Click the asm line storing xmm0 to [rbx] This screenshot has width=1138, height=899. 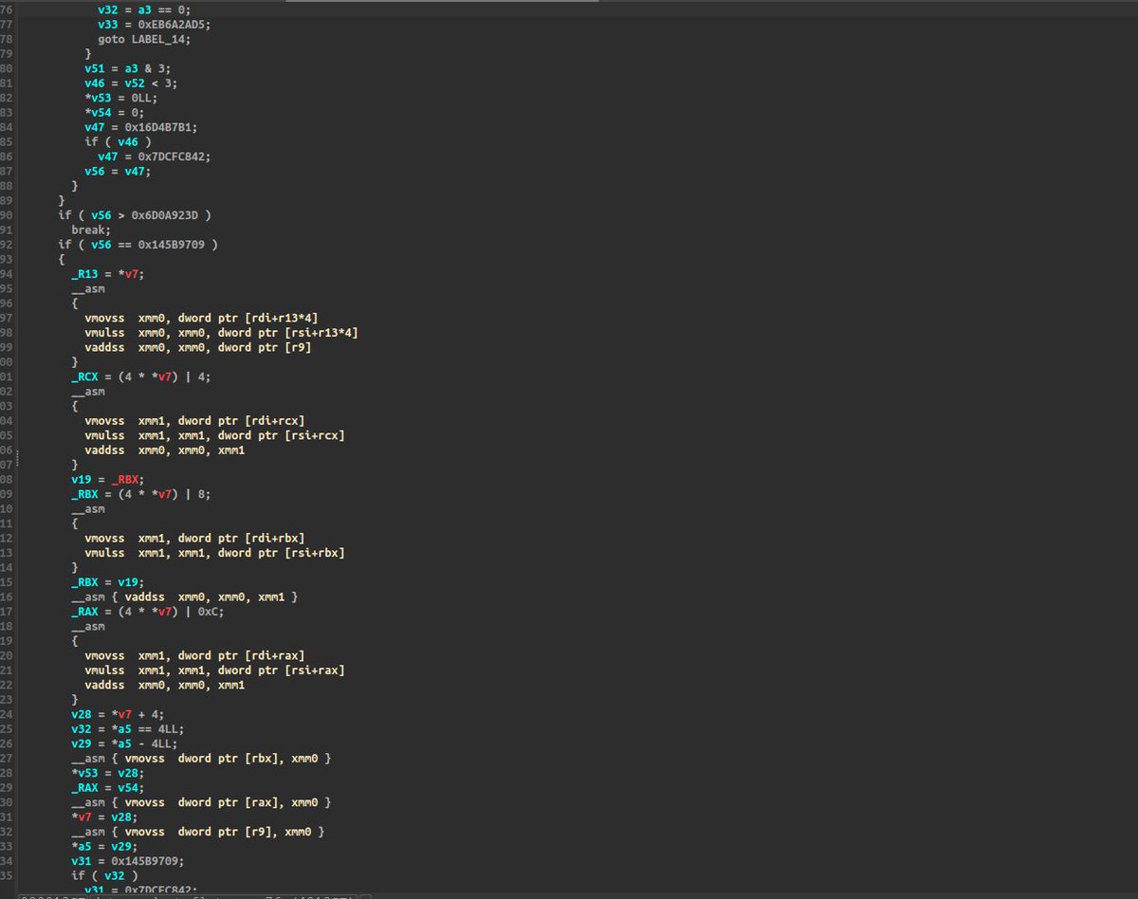[201, 760]
